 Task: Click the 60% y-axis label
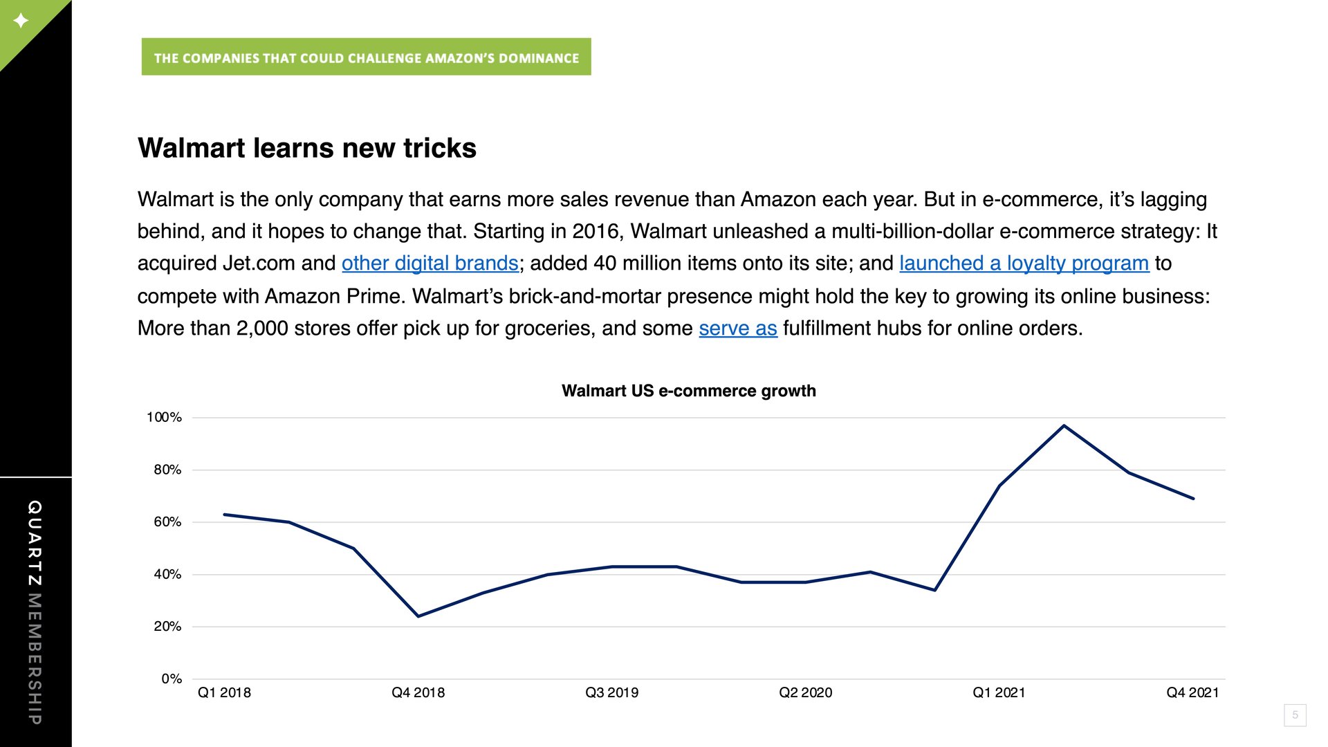(x=167, y=522)
